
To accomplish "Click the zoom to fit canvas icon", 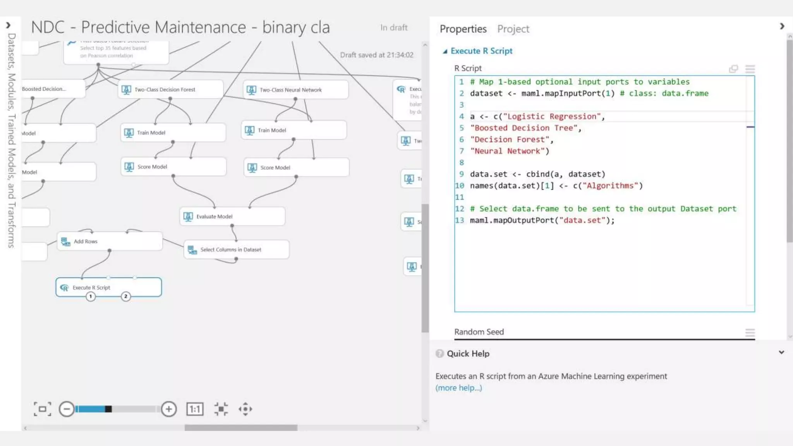I will pyautogui.click(x=42, y=409).
